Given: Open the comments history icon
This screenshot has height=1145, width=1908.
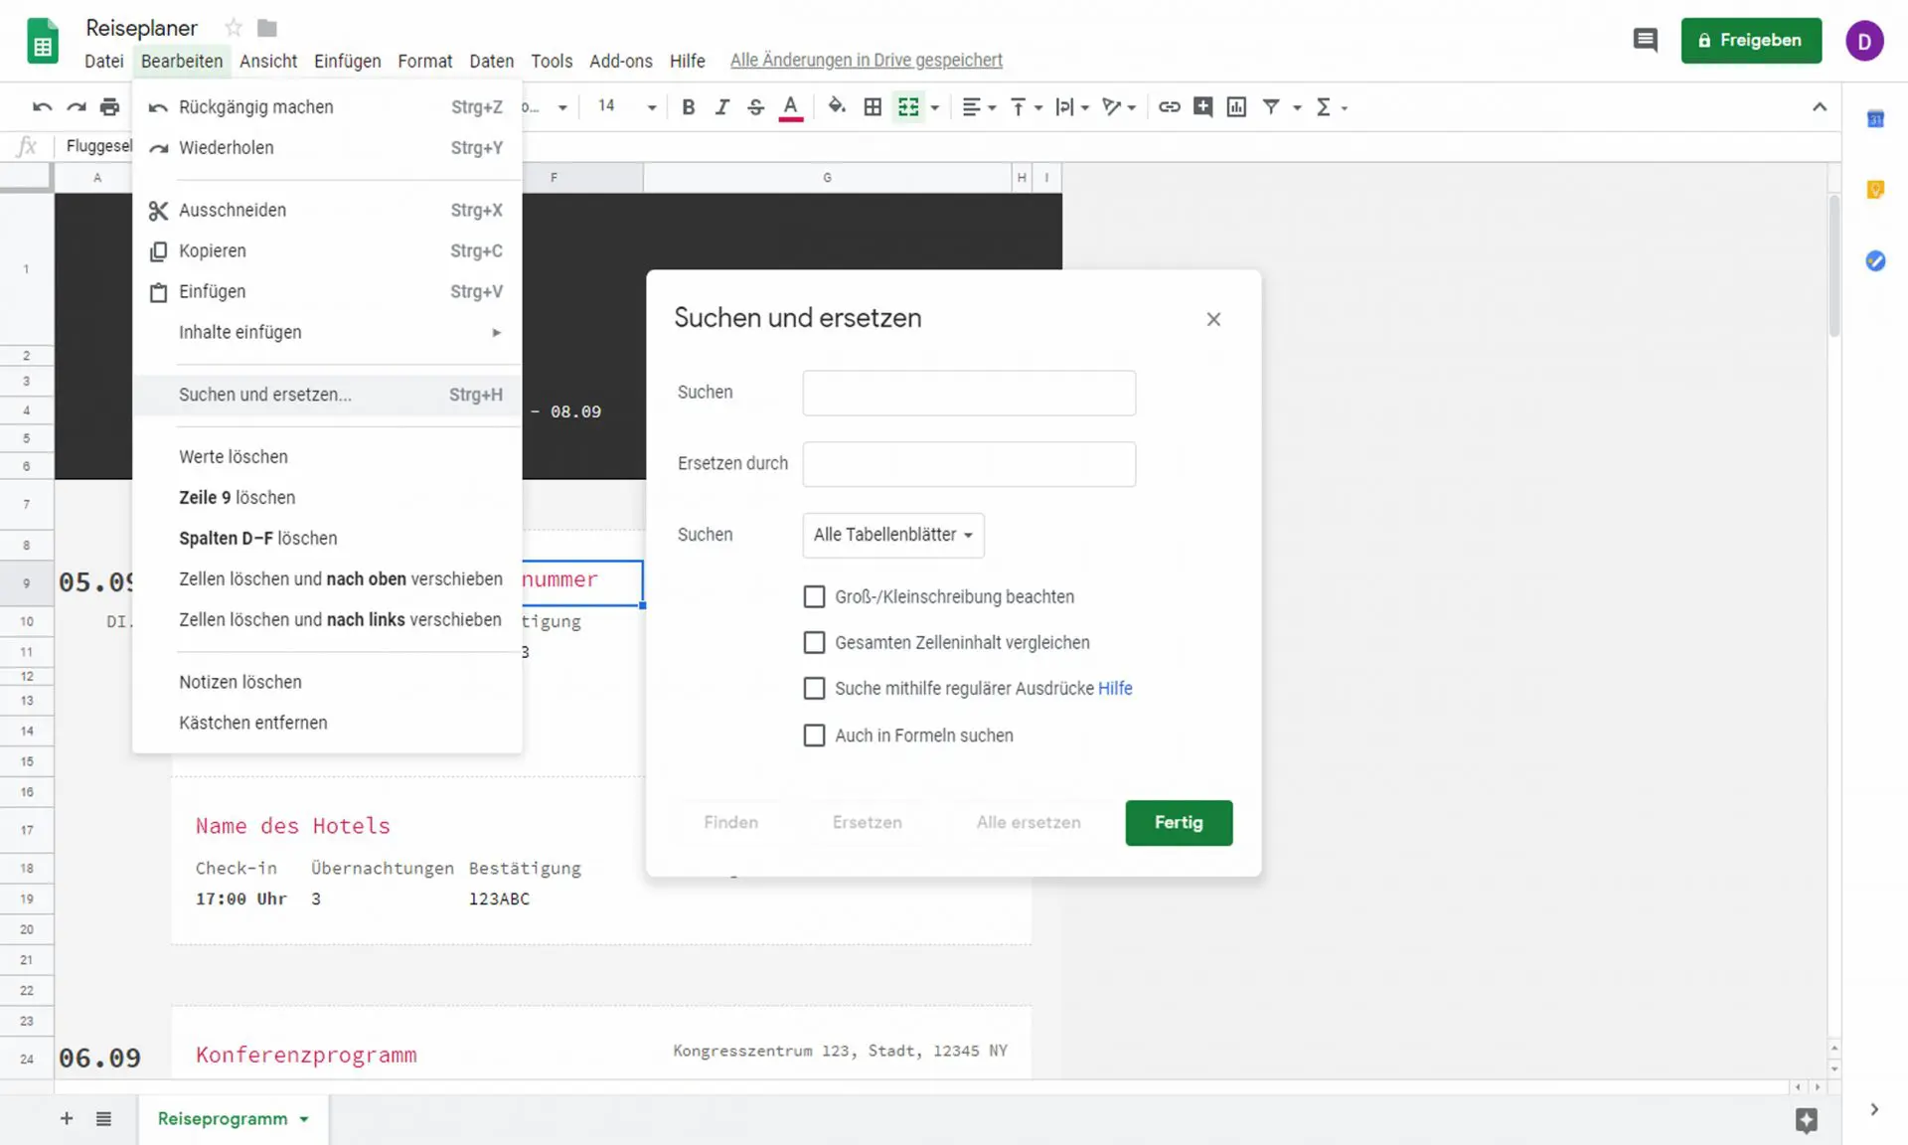Looking at the screenshot, I should point(1645,41).
